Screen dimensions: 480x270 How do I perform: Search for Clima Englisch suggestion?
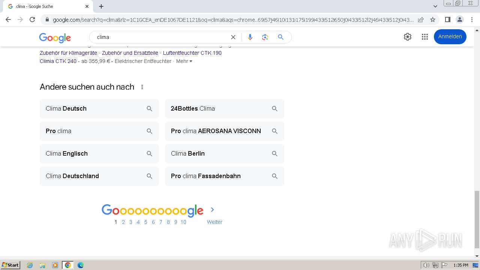click(x=99, y=154)
